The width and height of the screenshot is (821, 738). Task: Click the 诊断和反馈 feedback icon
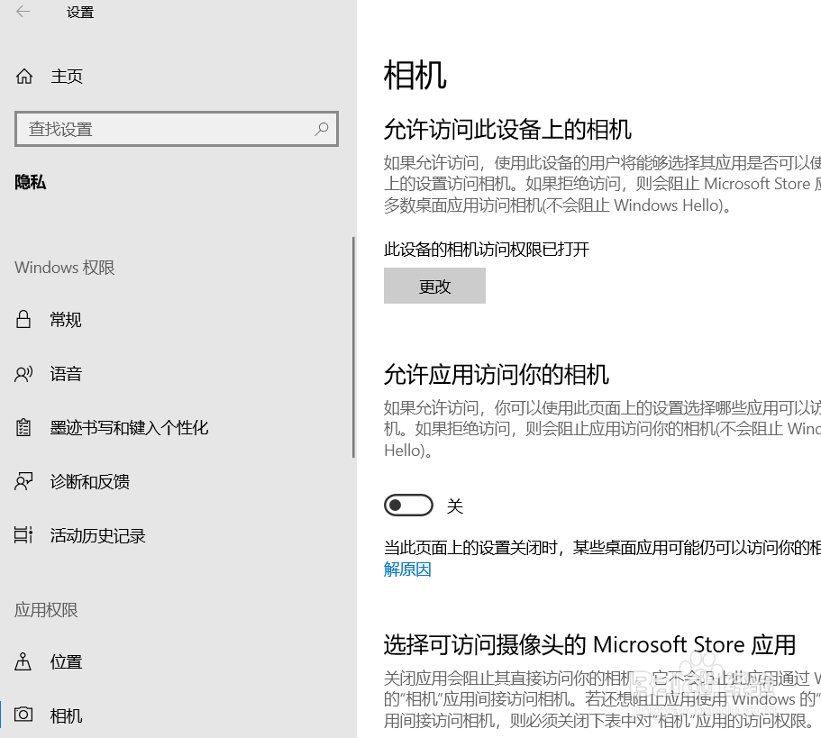tap(23, 481)
